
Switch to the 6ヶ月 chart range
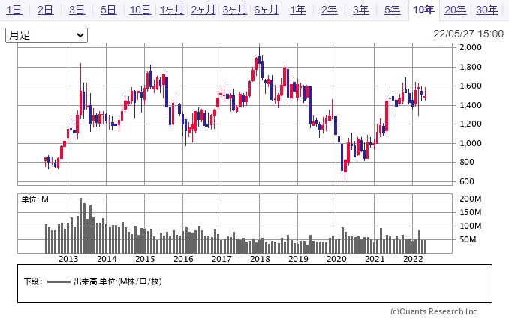[x=266, y=10]
